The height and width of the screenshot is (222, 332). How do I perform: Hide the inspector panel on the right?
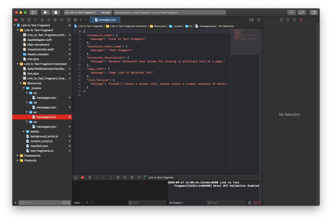click(313, 12)
